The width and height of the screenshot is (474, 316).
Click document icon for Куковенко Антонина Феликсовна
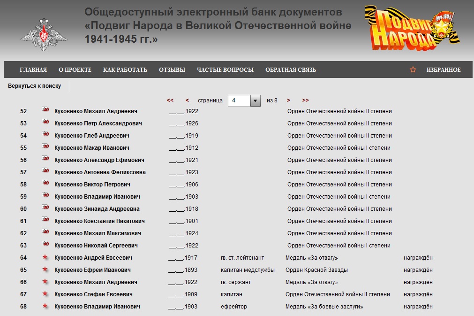tap(45, 172)
